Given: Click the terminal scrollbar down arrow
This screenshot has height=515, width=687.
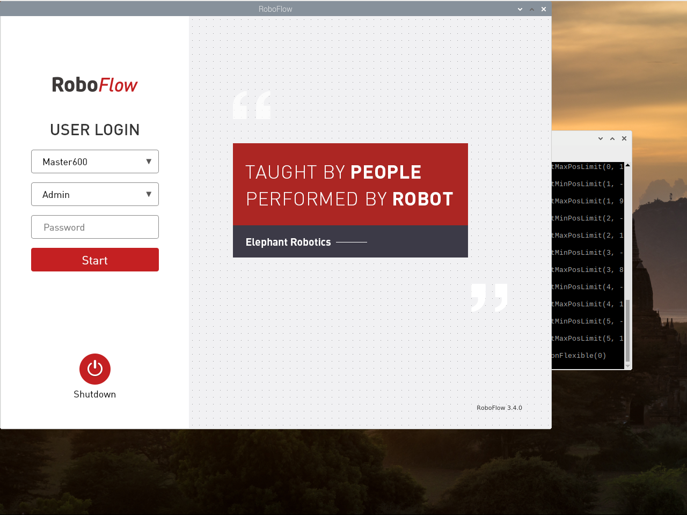Looking at the screenshot, I should pyautogui.click(x=627, y=366).
